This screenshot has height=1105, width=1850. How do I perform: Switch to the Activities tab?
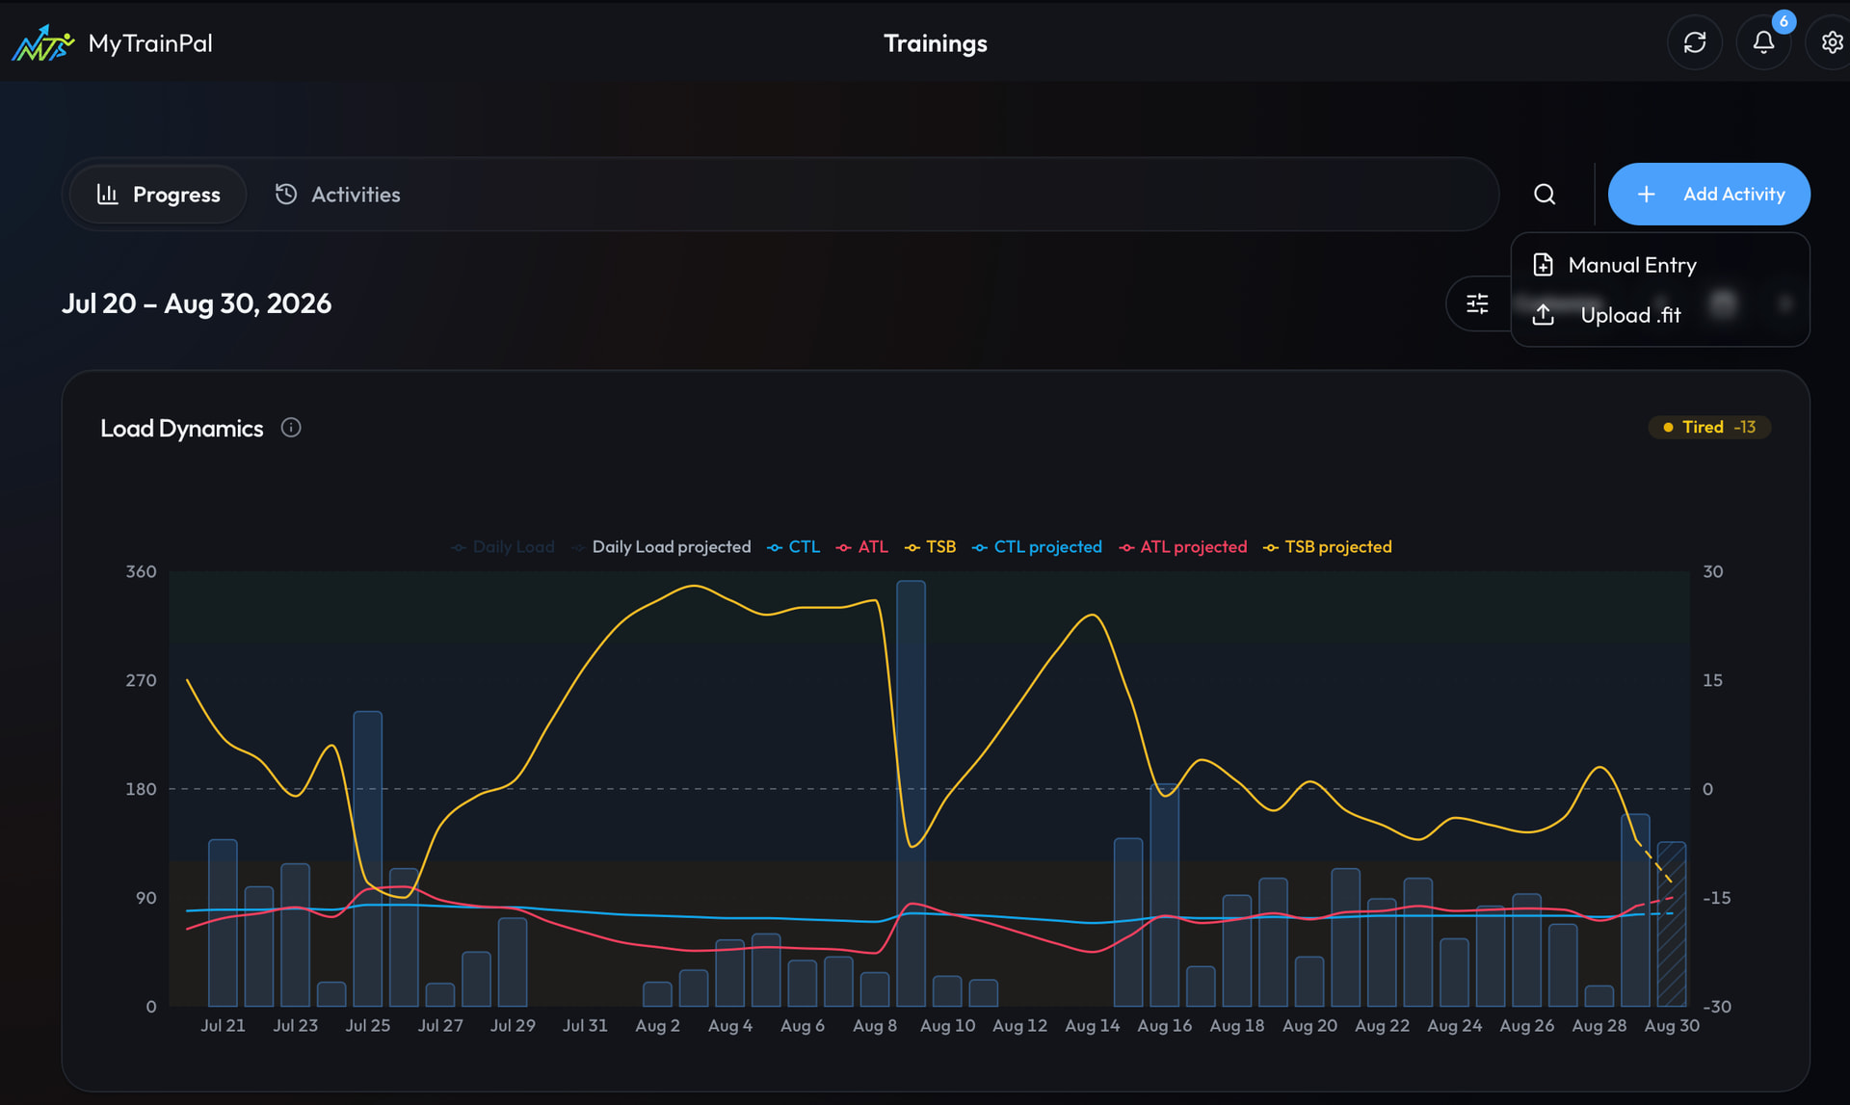[337, 195]
